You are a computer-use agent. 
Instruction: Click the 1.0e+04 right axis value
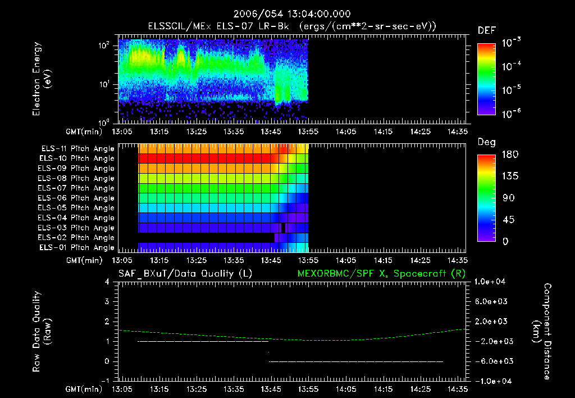pyautogui.click(x=490, y=282)
